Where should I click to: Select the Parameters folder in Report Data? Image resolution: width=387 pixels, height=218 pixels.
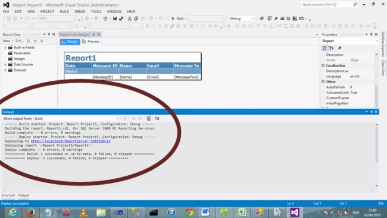tap(20, 53)
